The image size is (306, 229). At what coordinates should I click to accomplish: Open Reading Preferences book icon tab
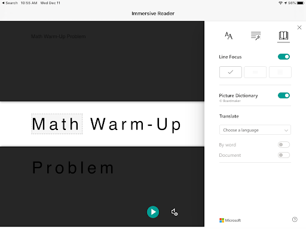coord(283,36)
